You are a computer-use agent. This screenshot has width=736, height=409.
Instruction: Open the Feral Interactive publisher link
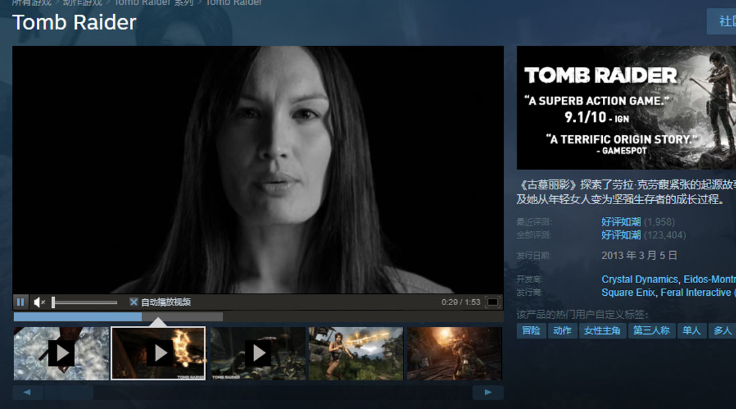(x=696, y=293)
